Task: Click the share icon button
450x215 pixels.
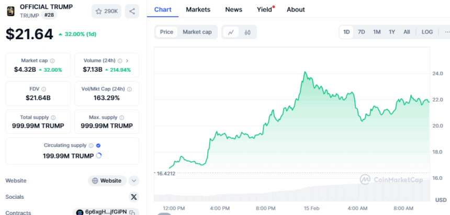Action: point(132,11)
